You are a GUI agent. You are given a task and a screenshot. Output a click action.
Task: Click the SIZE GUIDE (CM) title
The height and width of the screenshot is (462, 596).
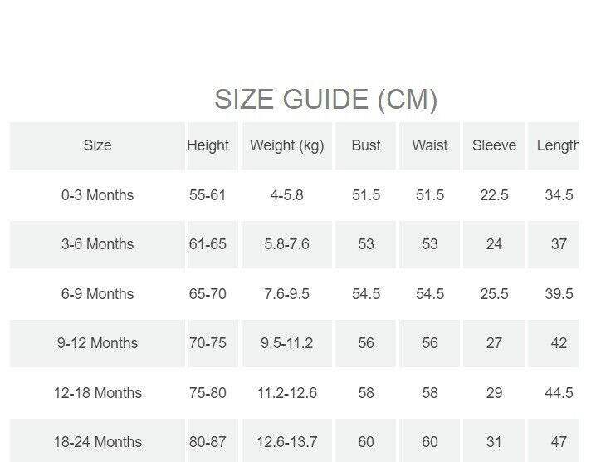325,100
